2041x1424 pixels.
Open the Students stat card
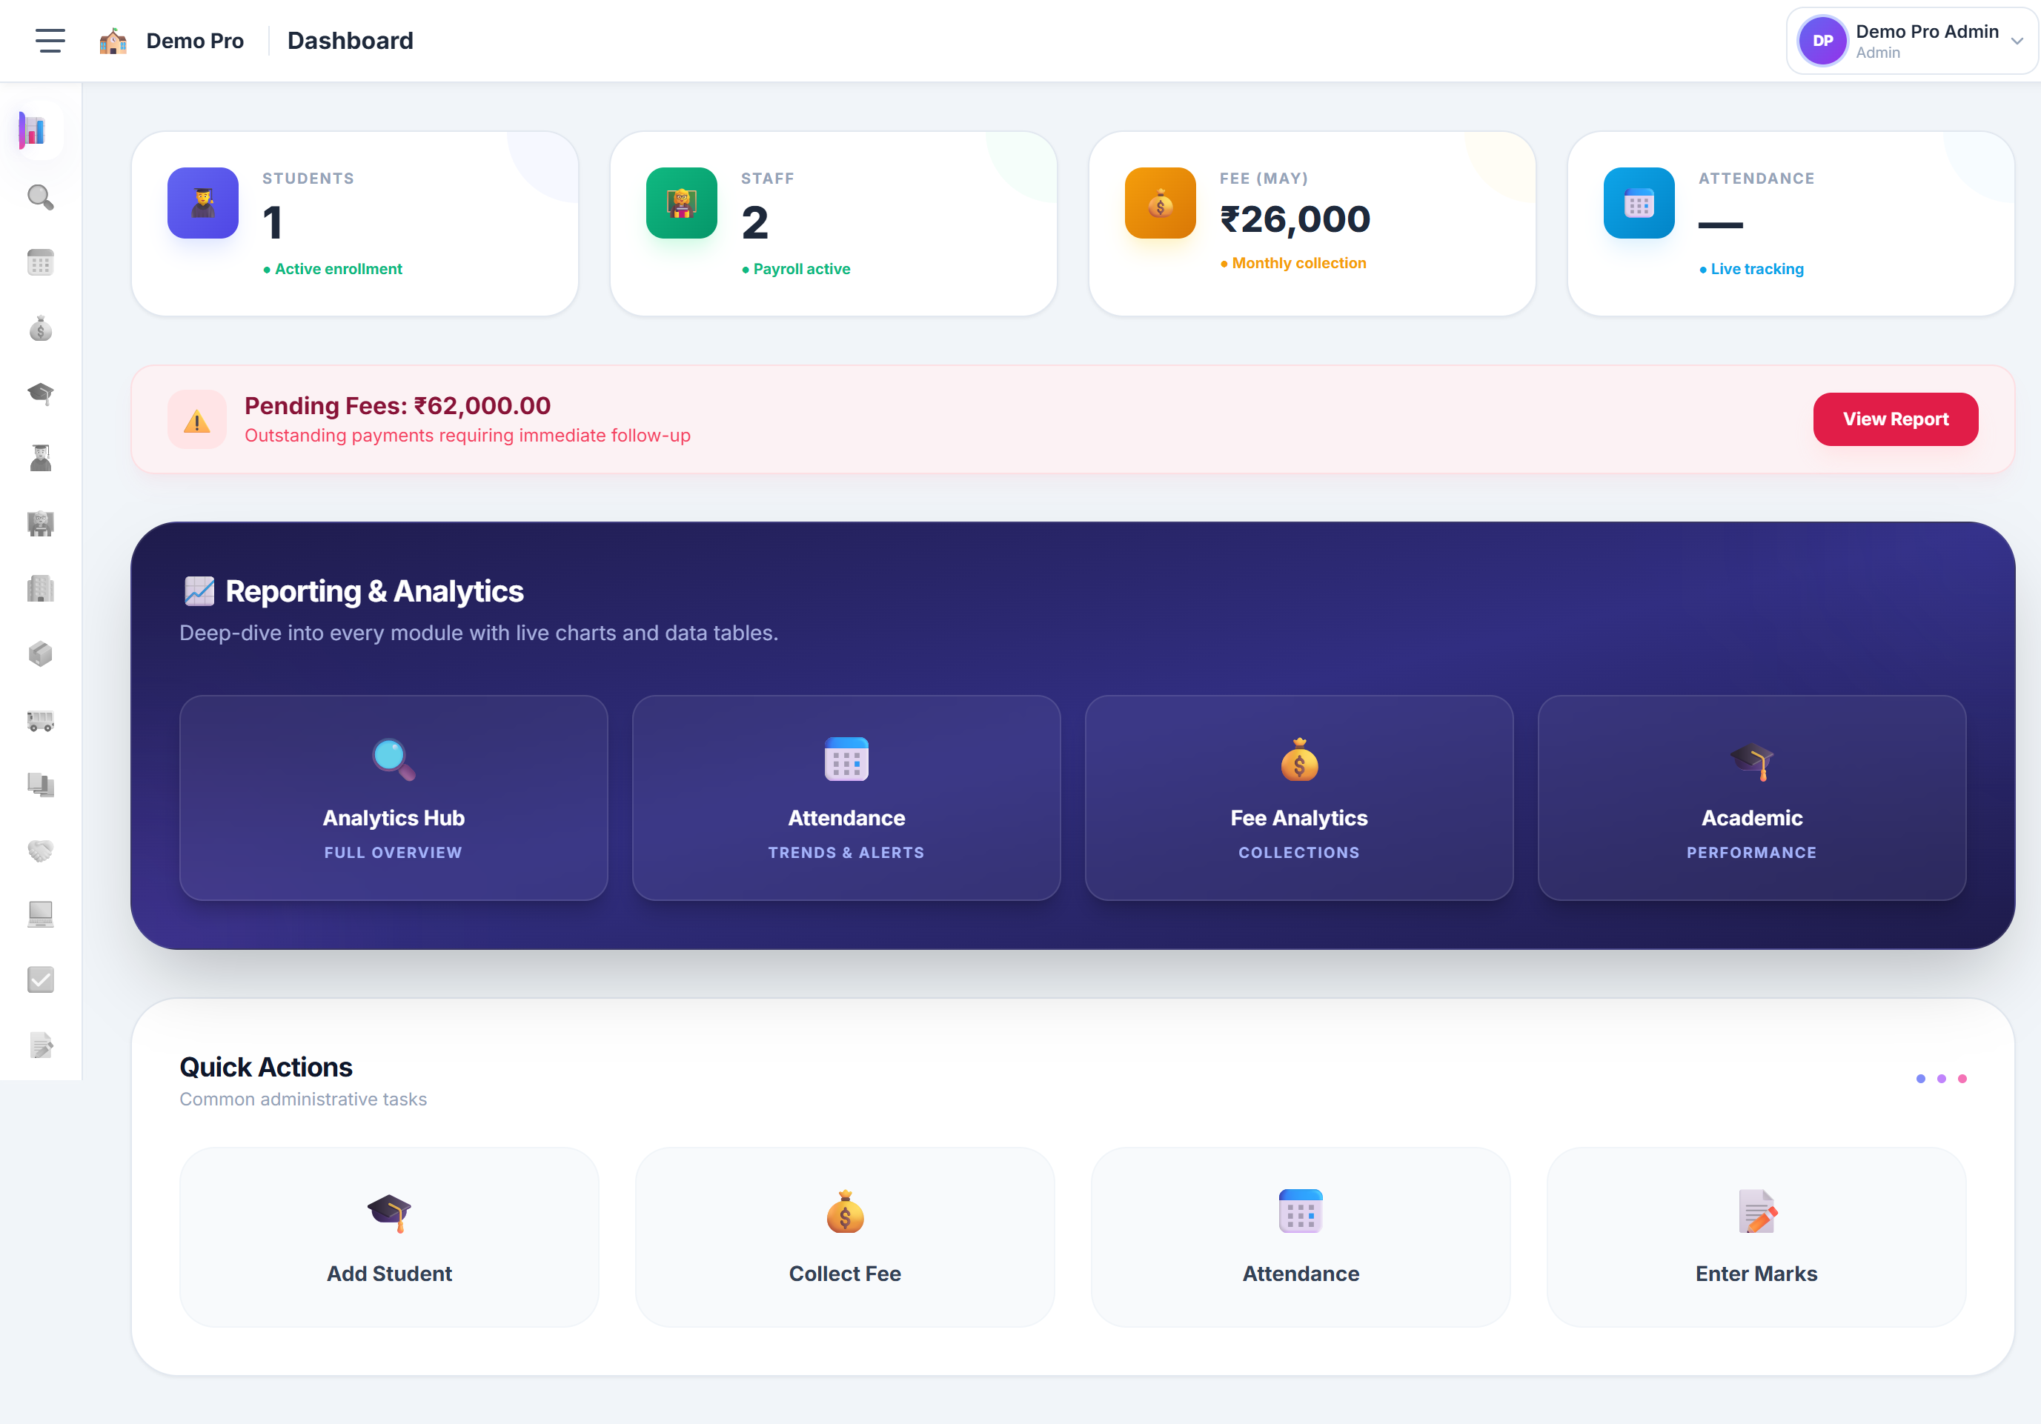355,224
